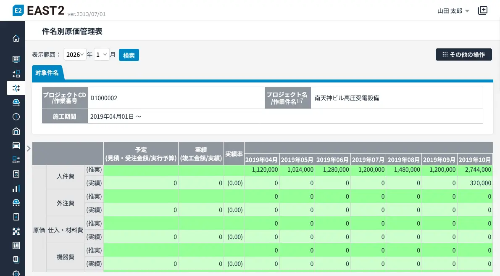Open the clock icon in sidebar
Image resolution: width=500 pixels, height=276 pixels.
(16, 117)
